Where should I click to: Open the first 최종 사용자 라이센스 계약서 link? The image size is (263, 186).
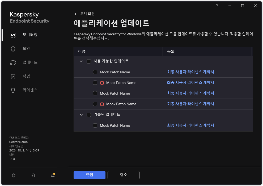tap(191, 72)
